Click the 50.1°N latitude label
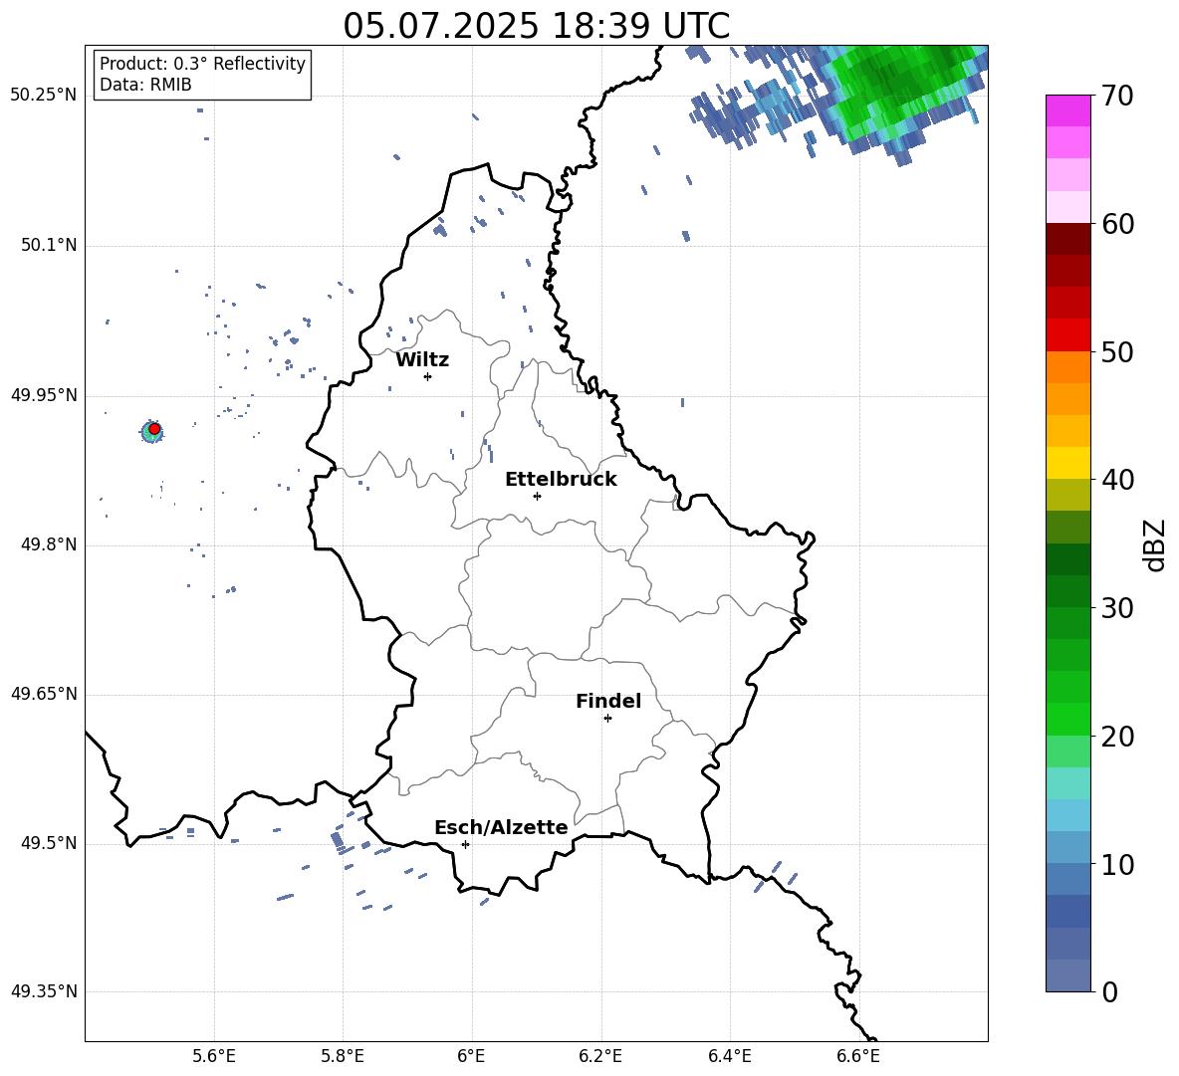Image resolution: width=1179 pixels, height=1076 pixels. click(x=48, y=246)
